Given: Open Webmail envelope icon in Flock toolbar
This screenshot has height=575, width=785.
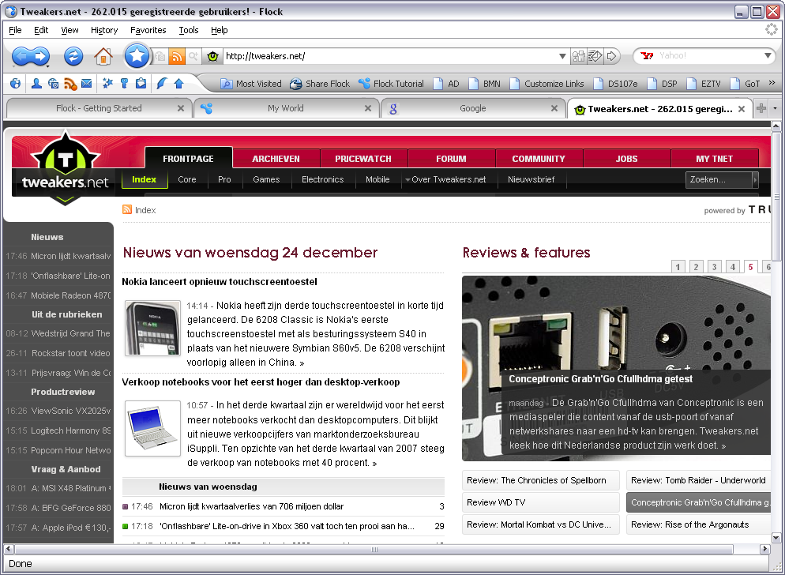Looking at the screenshot, I should click(x=86, y=84).
